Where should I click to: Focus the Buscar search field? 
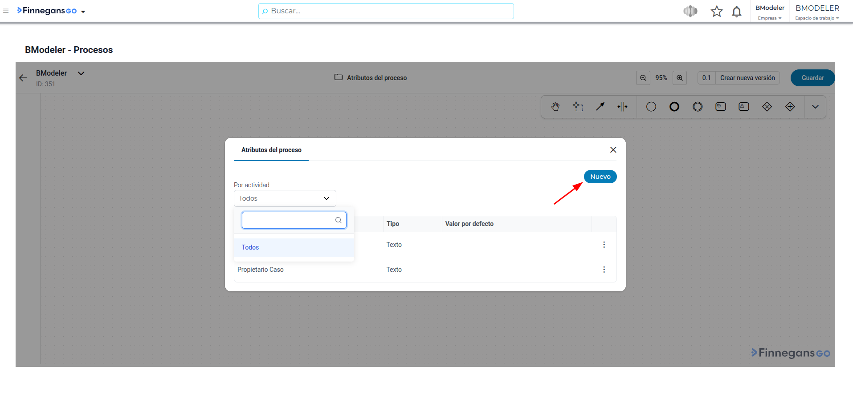[x=386, y=11]
